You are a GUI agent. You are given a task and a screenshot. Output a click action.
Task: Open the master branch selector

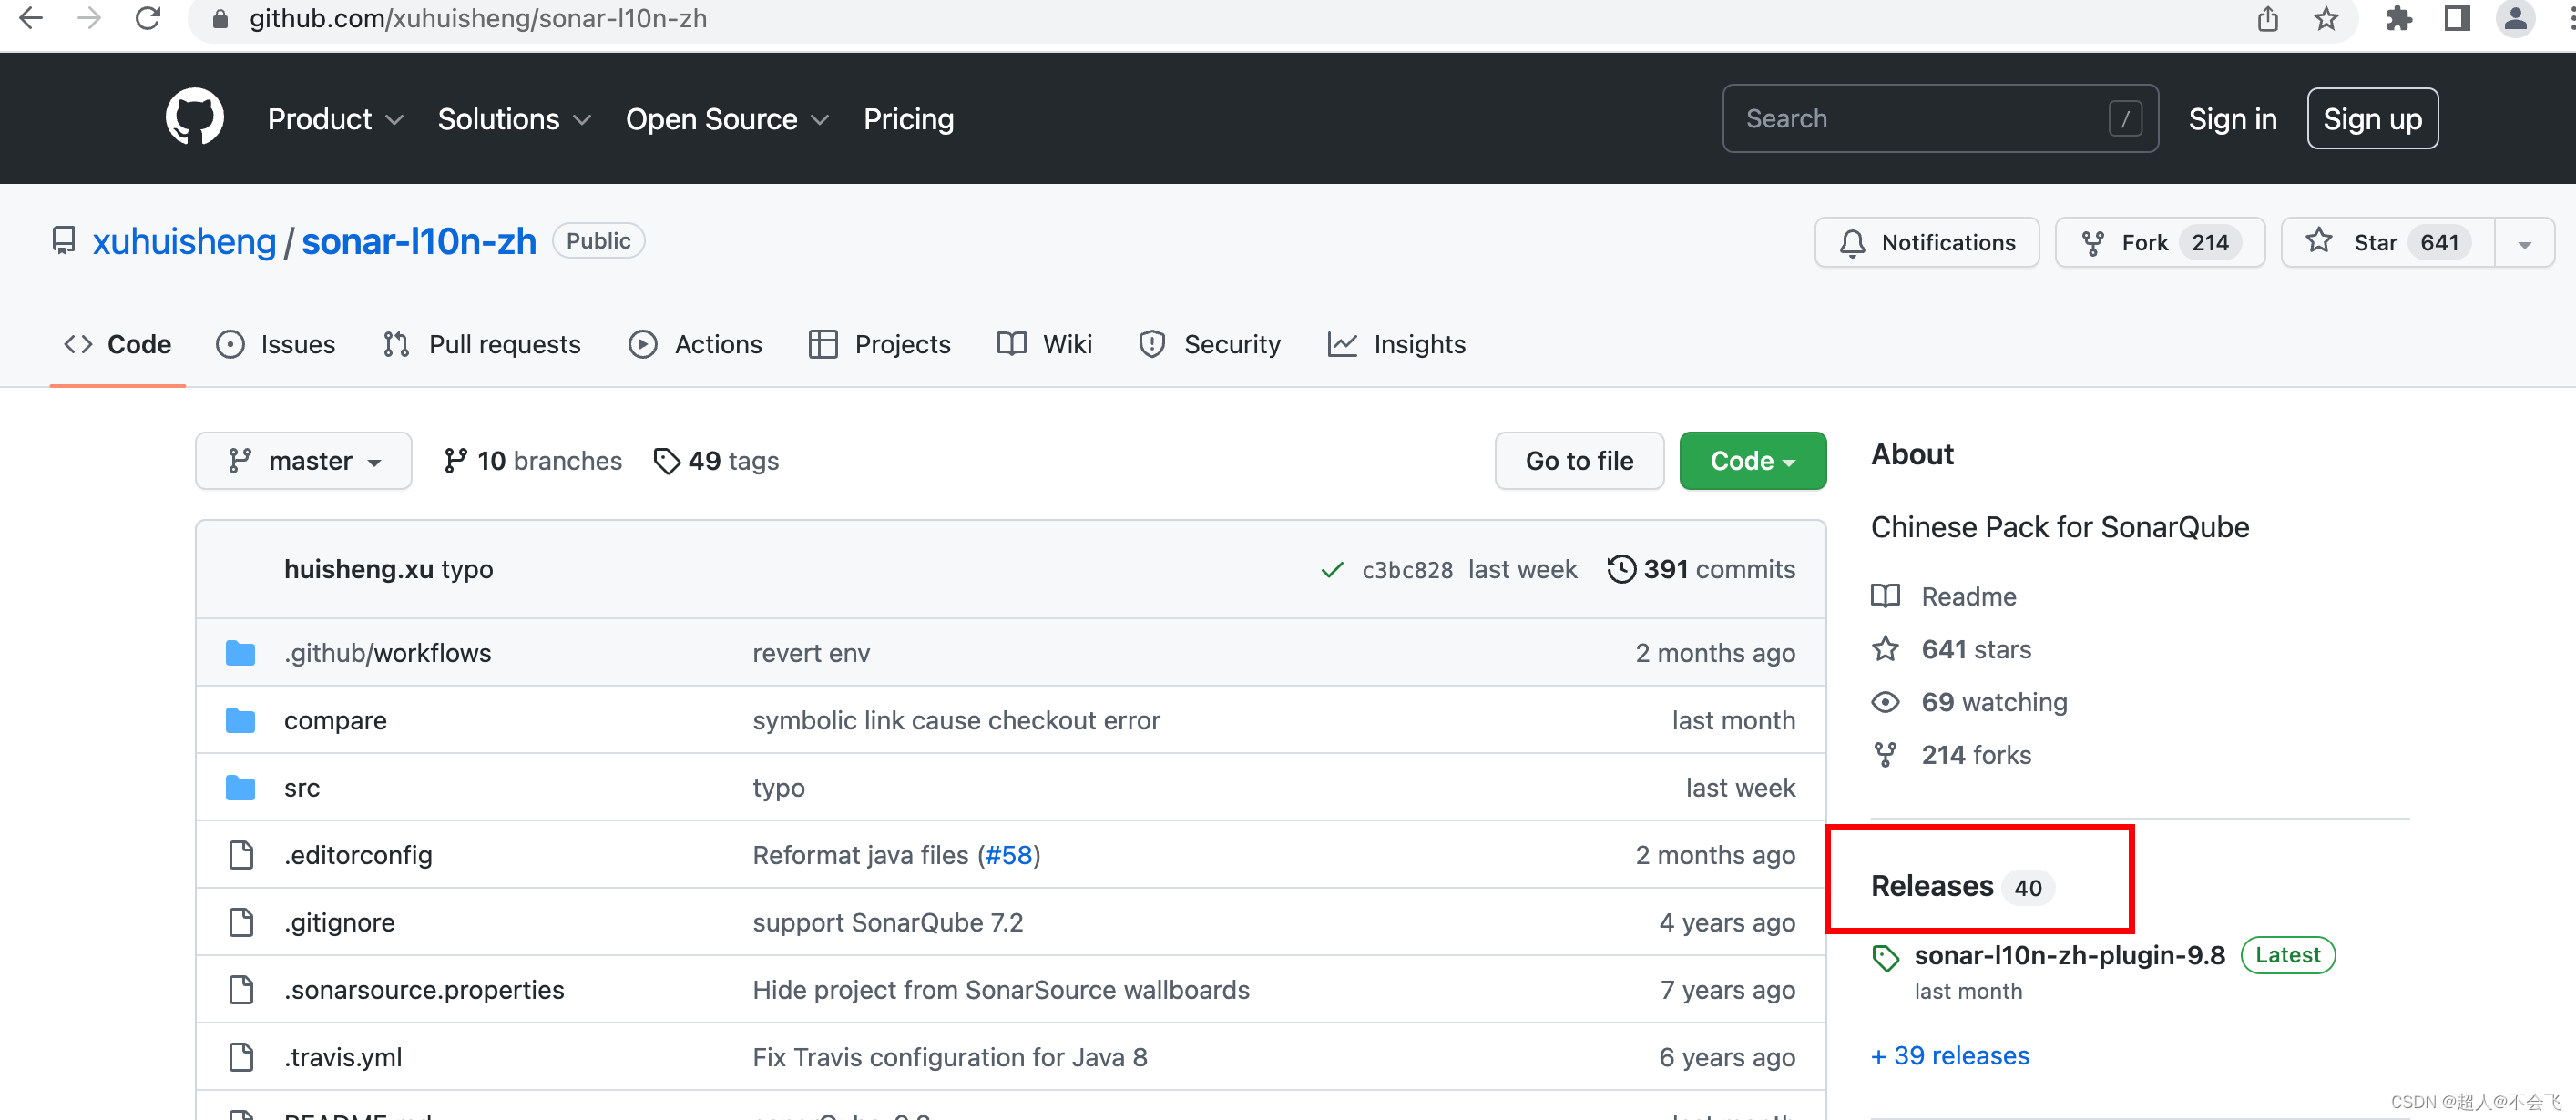304,461
